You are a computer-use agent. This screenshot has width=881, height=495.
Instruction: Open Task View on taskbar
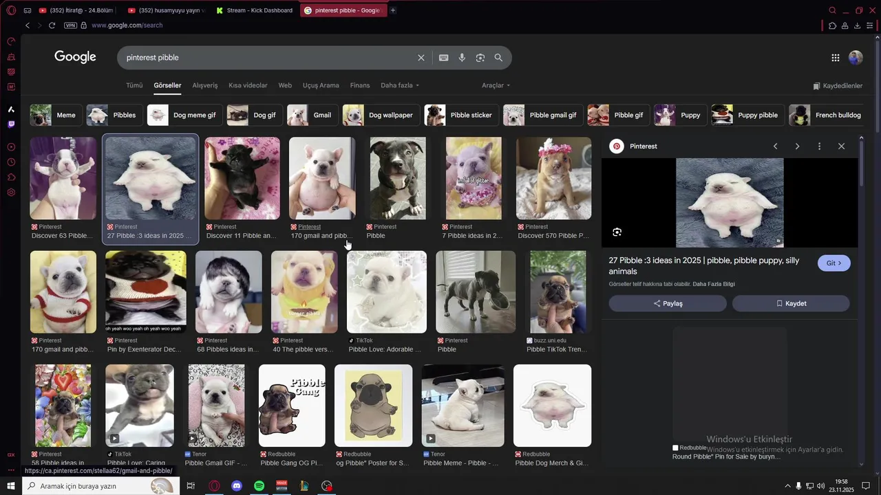point(191,486)
